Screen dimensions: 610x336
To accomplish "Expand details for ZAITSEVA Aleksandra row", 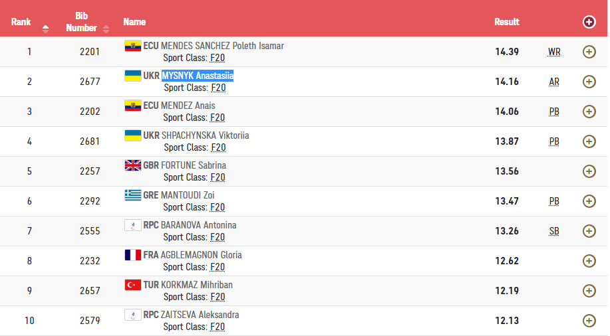I will pyautogui.click(x=589, y=321).
